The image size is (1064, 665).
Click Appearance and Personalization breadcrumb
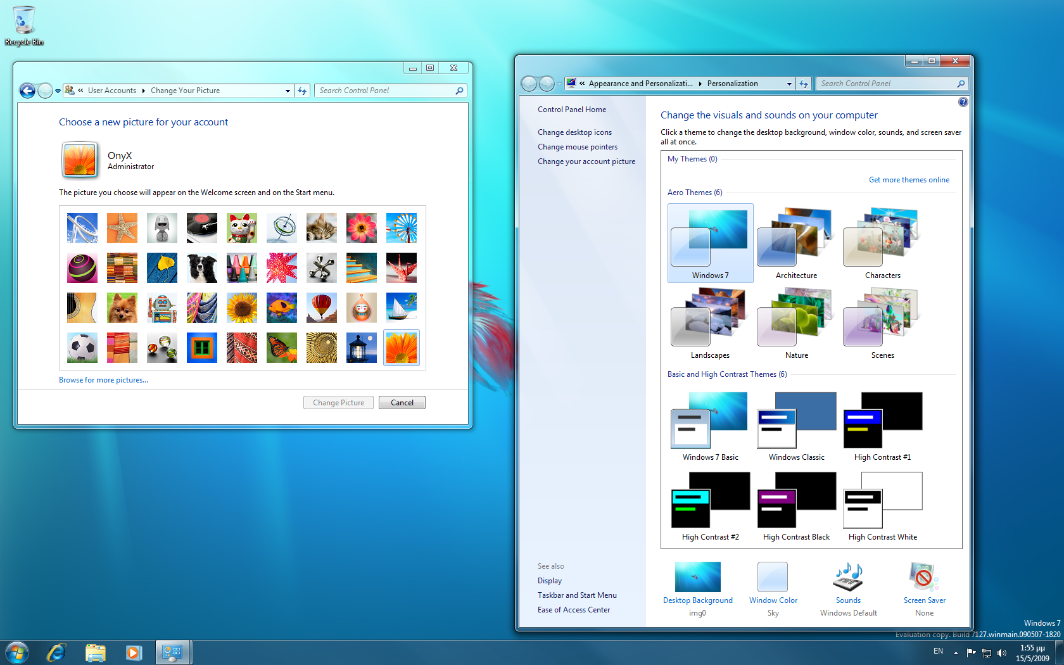point(640,84)
